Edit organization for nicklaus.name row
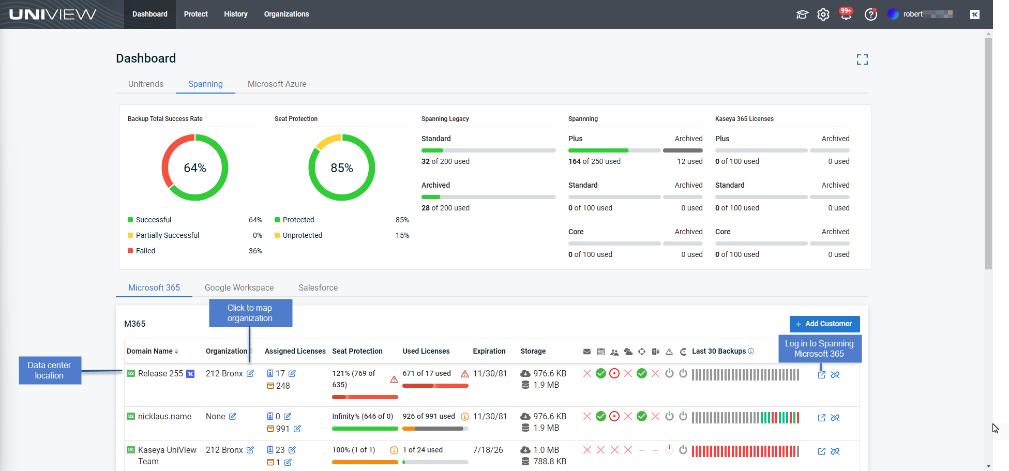Image resolution: width=1009 pixels, height=471 pixels. point(233,416)
